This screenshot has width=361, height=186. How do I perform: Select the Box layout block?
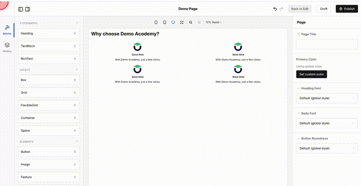pos(49,80)
